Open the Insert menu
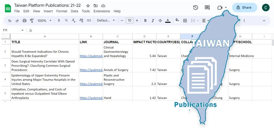 click(48, 11)
